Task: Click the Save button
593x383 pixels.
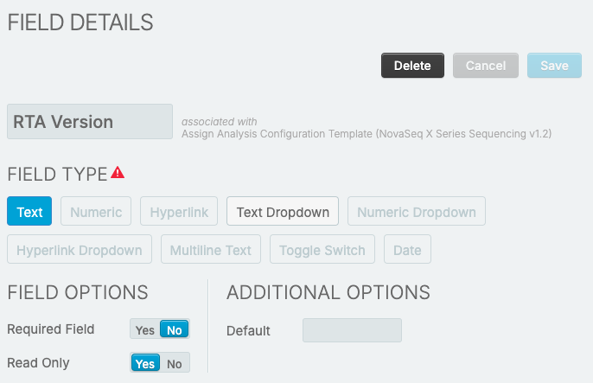Action: 554,66
